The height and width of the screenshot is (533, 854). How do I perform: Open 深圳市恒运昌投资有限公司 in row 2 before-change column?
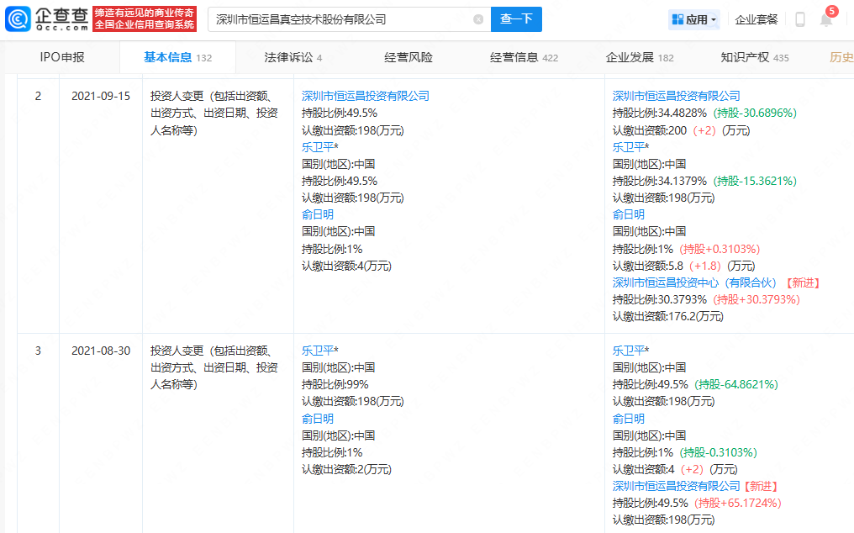(x=366, y=96)
